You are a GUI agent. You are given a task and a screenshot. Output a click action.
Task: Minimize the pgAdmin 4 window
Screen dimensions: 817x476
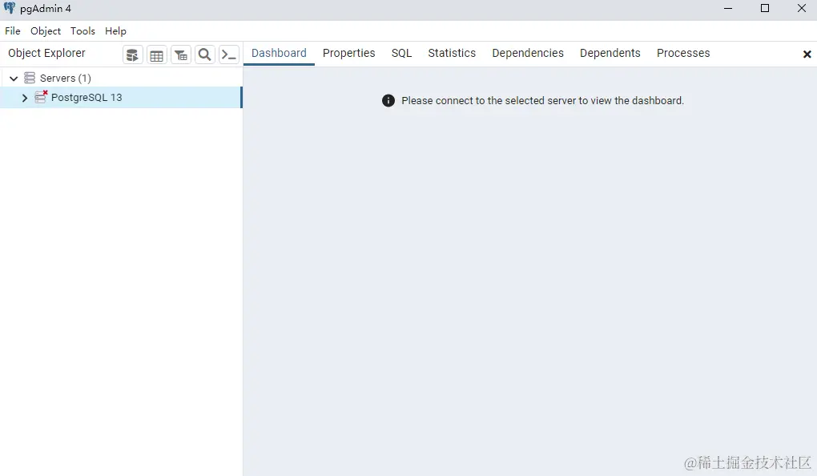point(728,8)
